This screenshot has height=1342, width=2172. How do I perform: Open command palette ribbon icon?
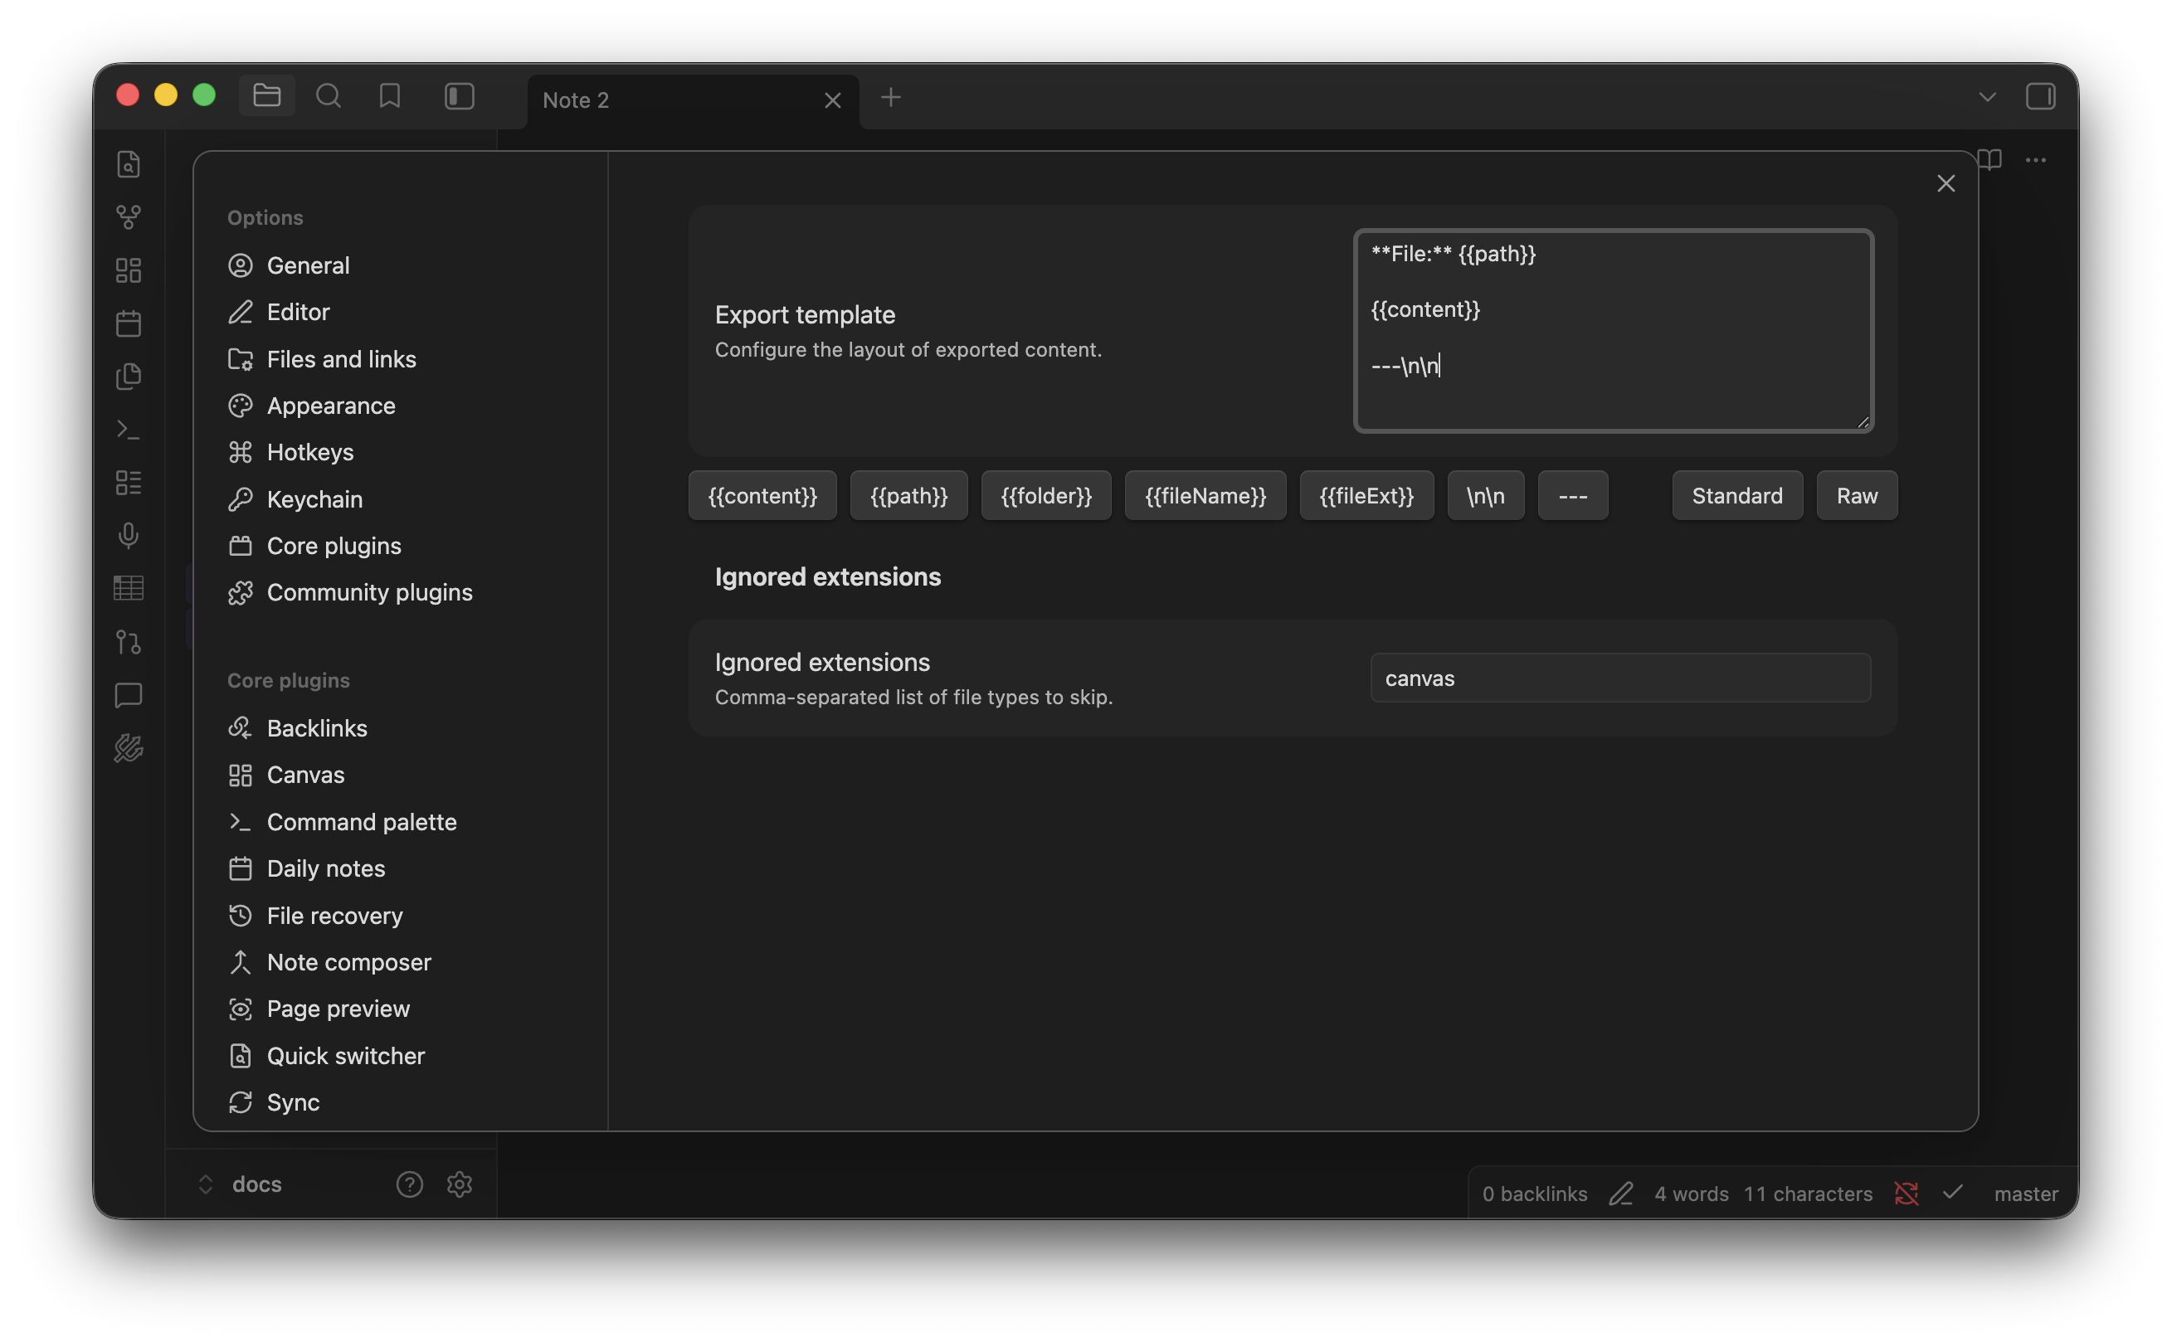point(129,430)
